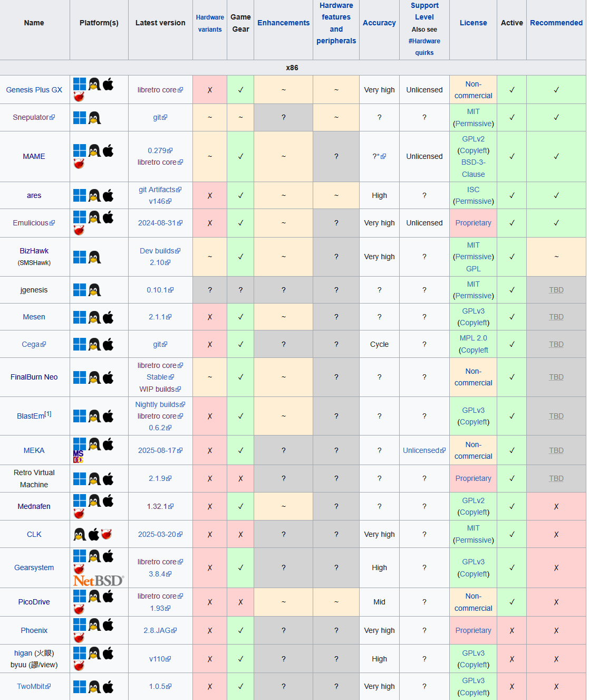Click the BSD-3-Clause license link in MAME row

click(474, 168)
